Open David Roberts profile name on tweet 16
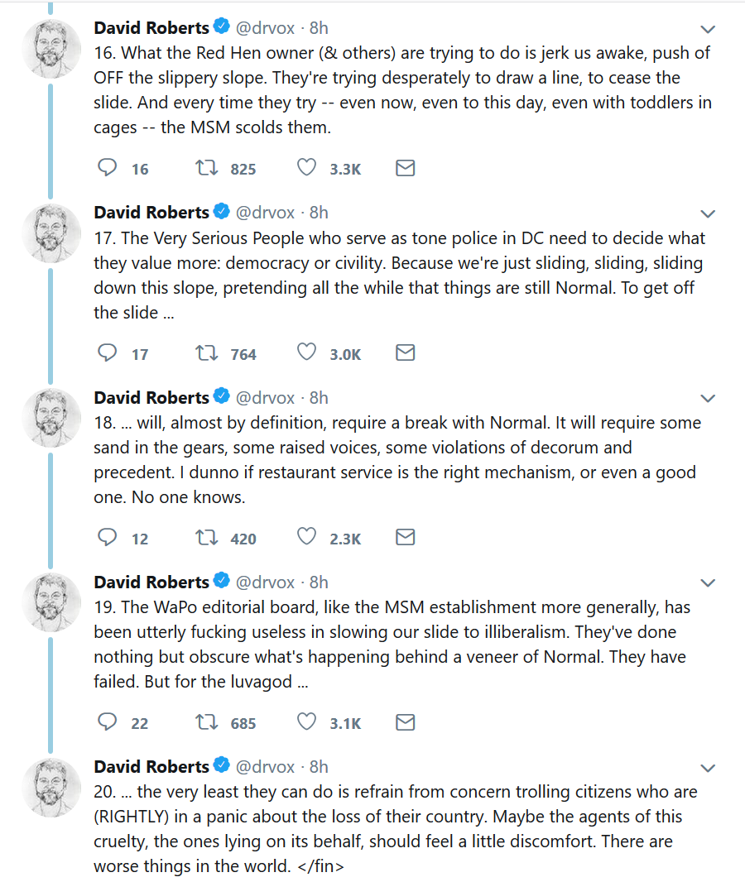 click(151, 27)
